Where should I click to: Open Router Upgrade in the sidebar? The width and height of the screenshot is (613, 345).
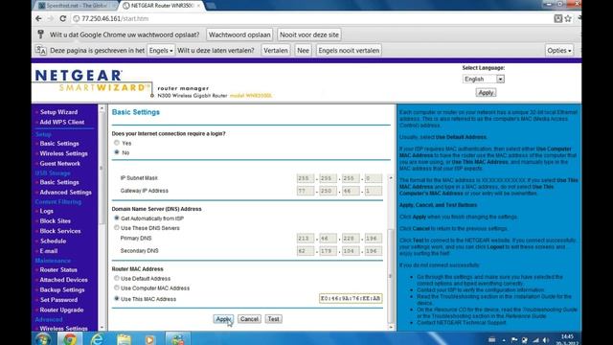[x=61, y=310]
